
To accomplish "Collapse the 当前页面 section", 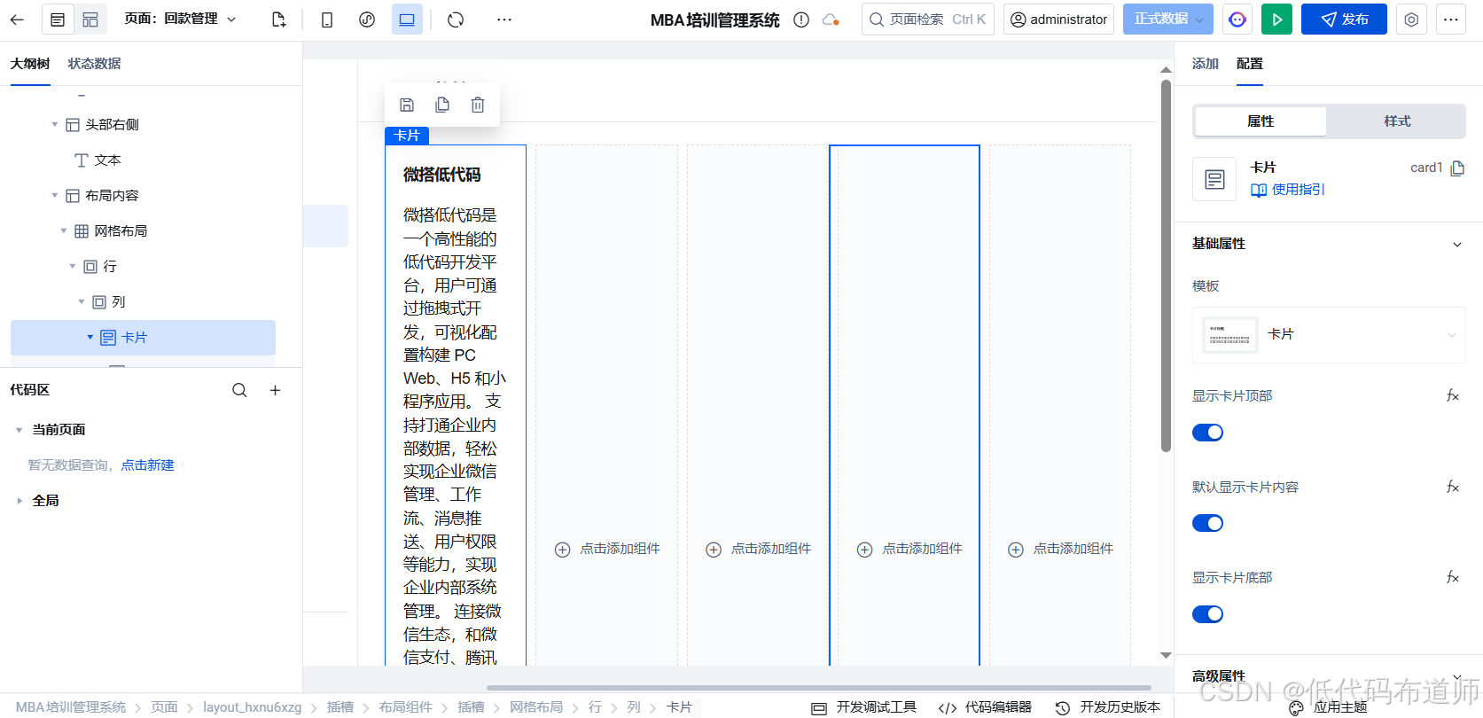I will click(20, 430).
